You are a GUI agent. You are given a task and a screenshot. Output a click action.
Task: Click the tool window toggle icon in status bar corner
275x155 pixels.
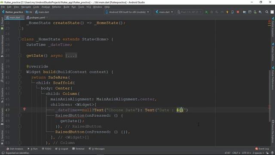tap(3, 153)
